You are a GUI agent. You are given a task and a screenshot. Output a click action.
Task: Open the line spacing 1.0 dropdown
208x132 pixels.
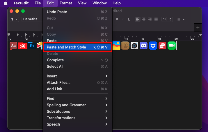(166, 19)
